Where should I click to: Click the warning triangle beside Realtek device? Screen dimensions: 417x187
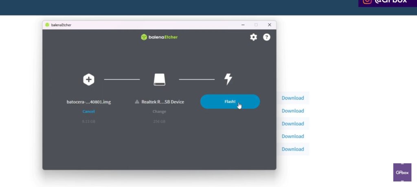137,101
